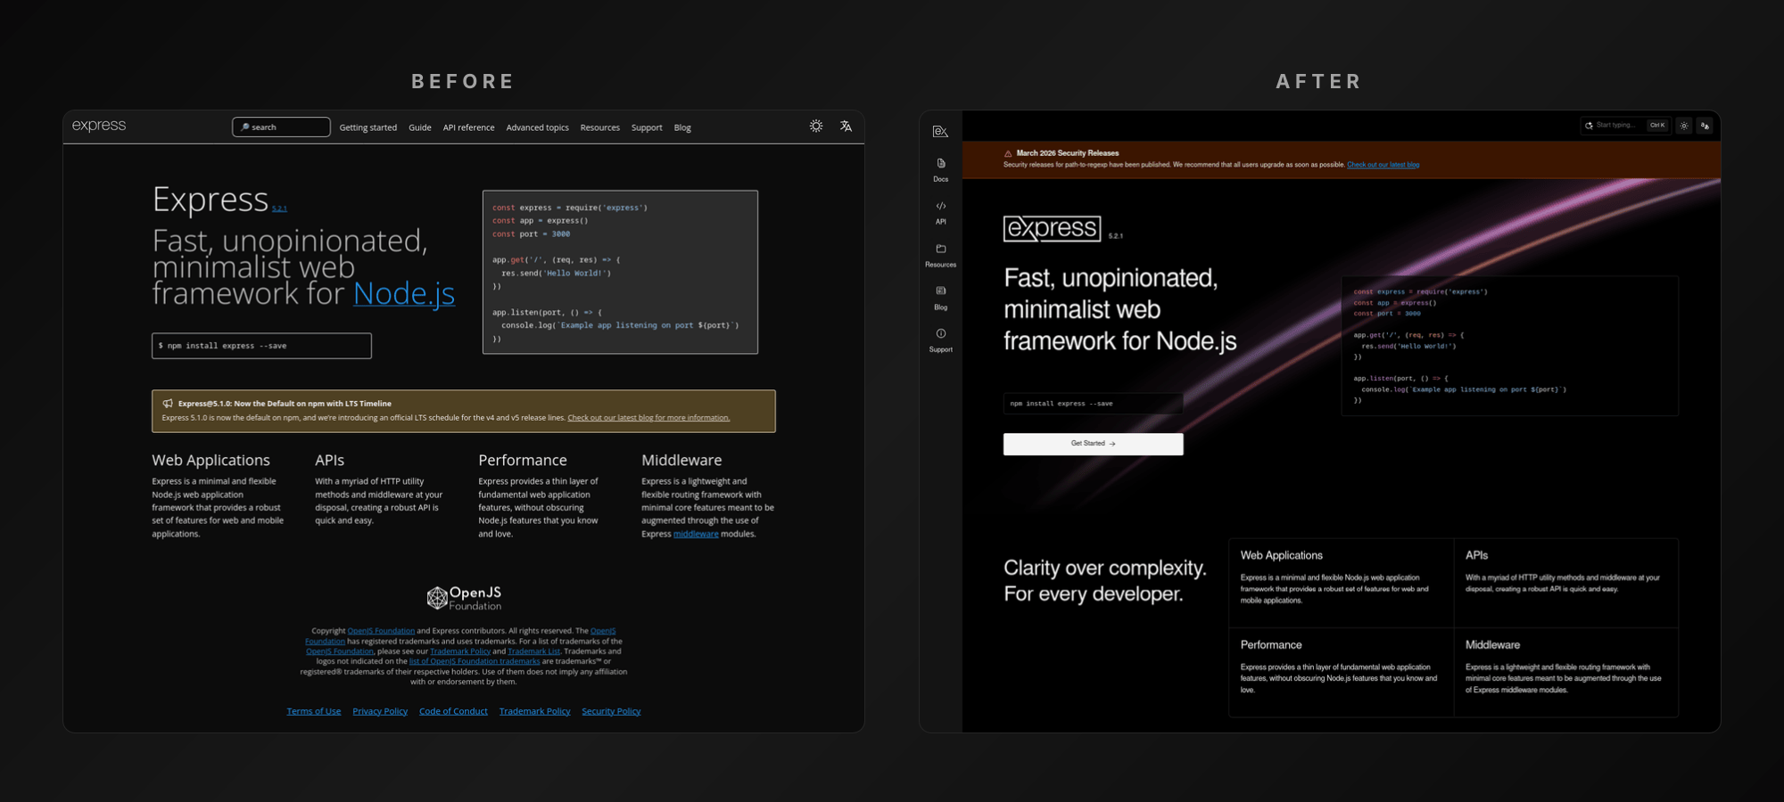The height and width of the screenshot is (802, 1784).
Task: Click the boxed express logo in After hero
Action: [x=1052, y=229]
